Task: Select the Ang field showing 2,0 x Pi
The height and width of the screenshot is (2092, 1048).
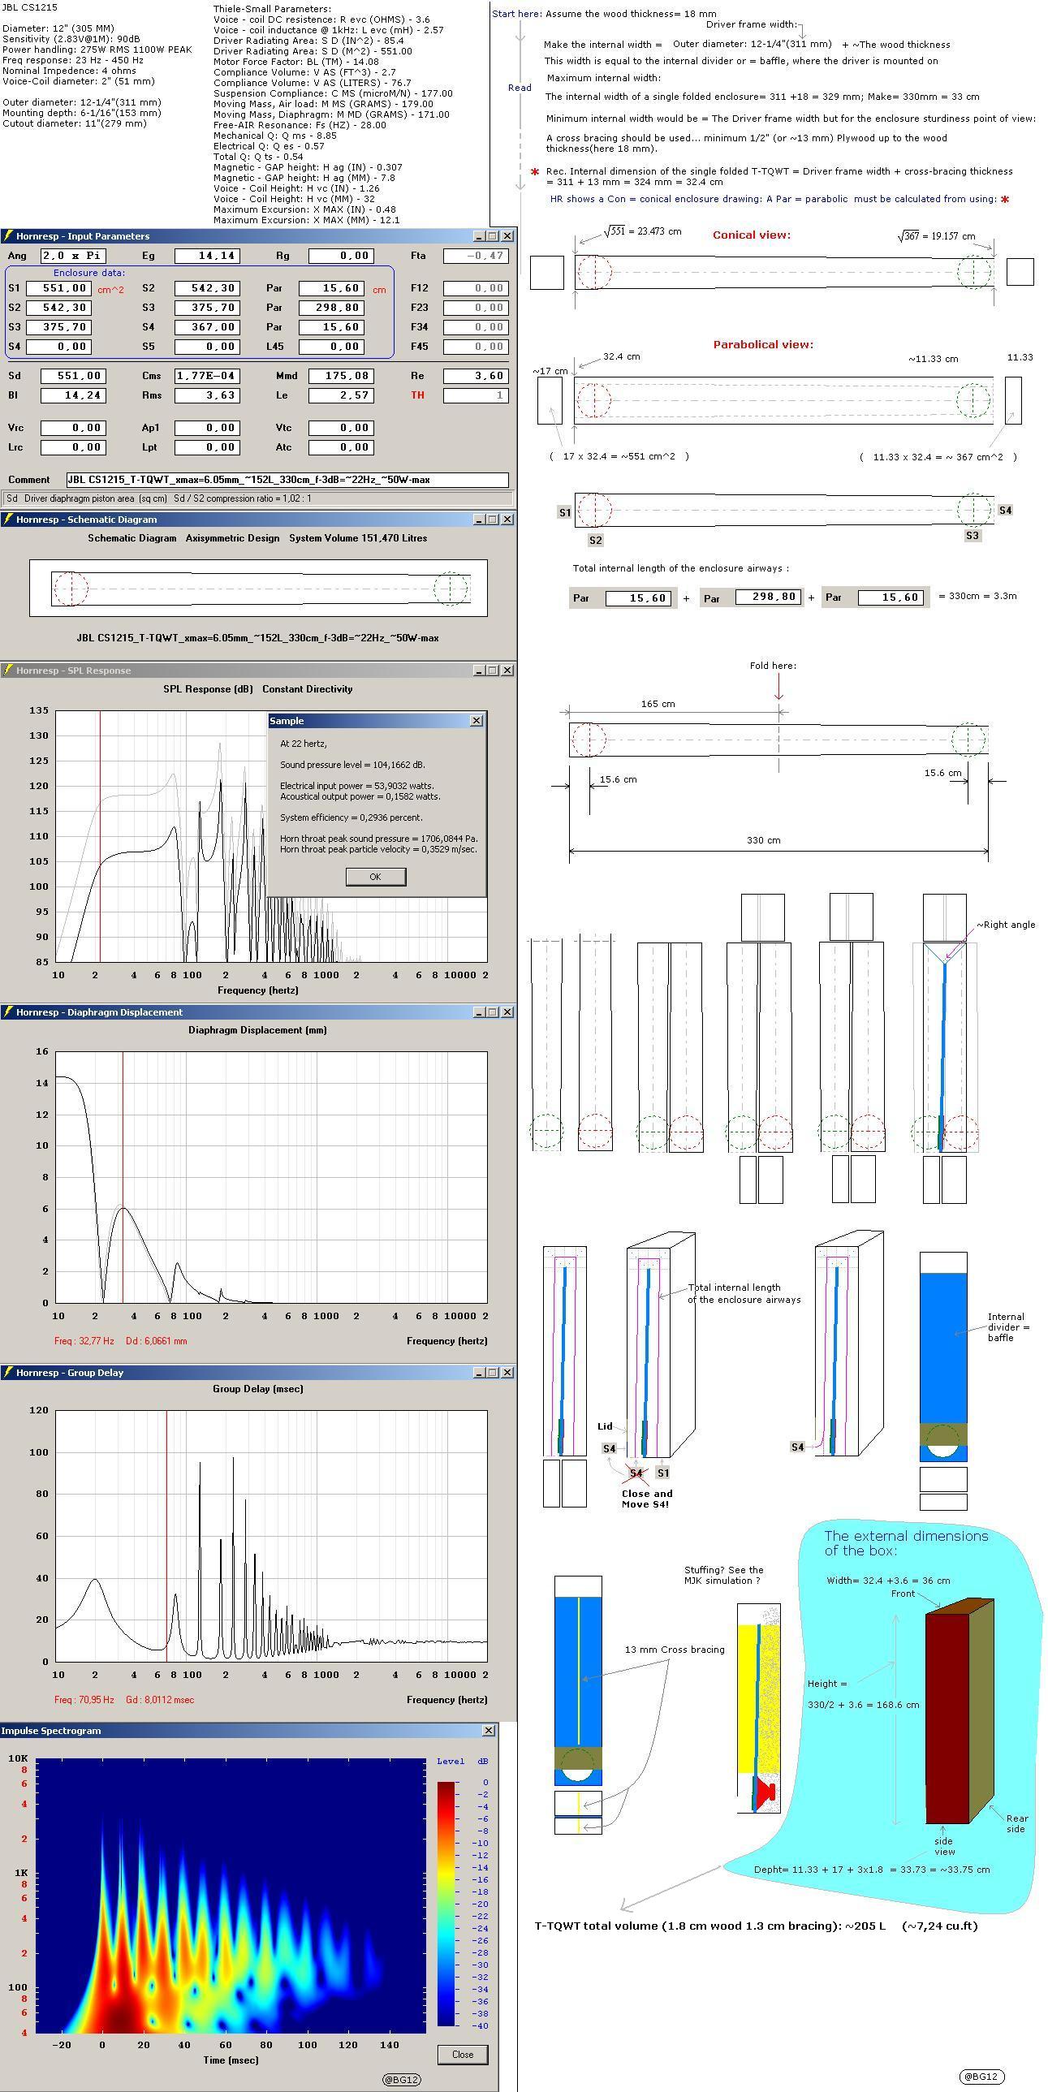Action: (73, 256)
